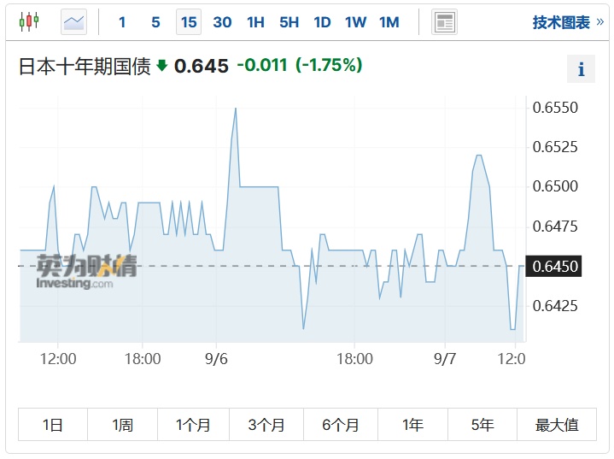Screen dimensions: 614x459
Task: Click the 0.6550 axis label
Action: click(x=555, y=108)
